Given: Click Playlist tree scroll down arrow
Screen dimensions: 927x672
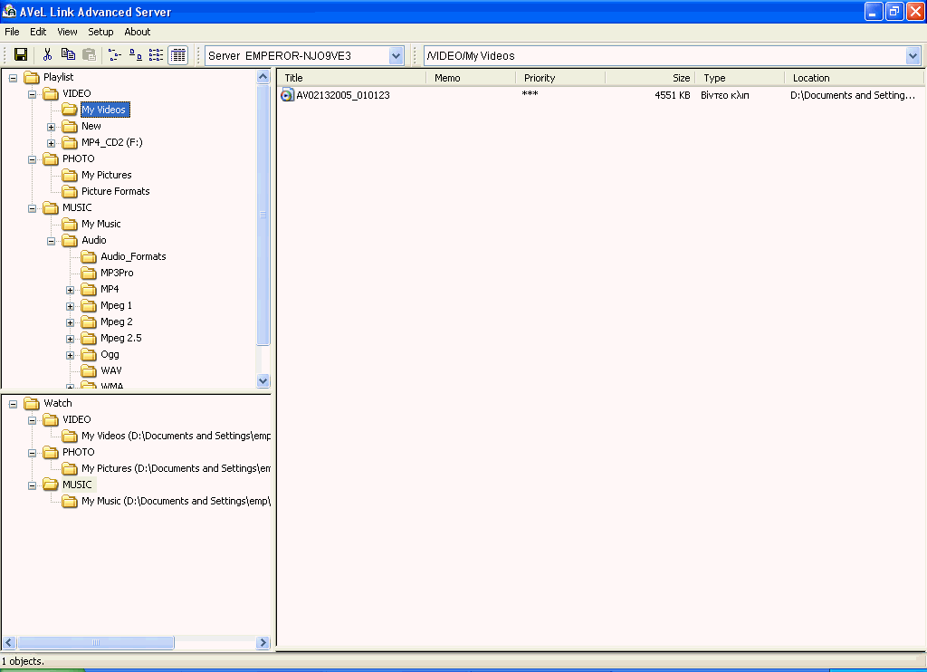Looking at the screenshot, I should 263,381.
